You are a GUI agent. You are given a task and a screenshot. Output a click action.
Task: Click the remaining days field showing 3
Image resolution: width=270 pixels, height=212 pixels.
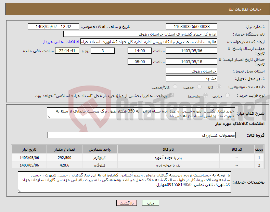[x=103, y=51]
